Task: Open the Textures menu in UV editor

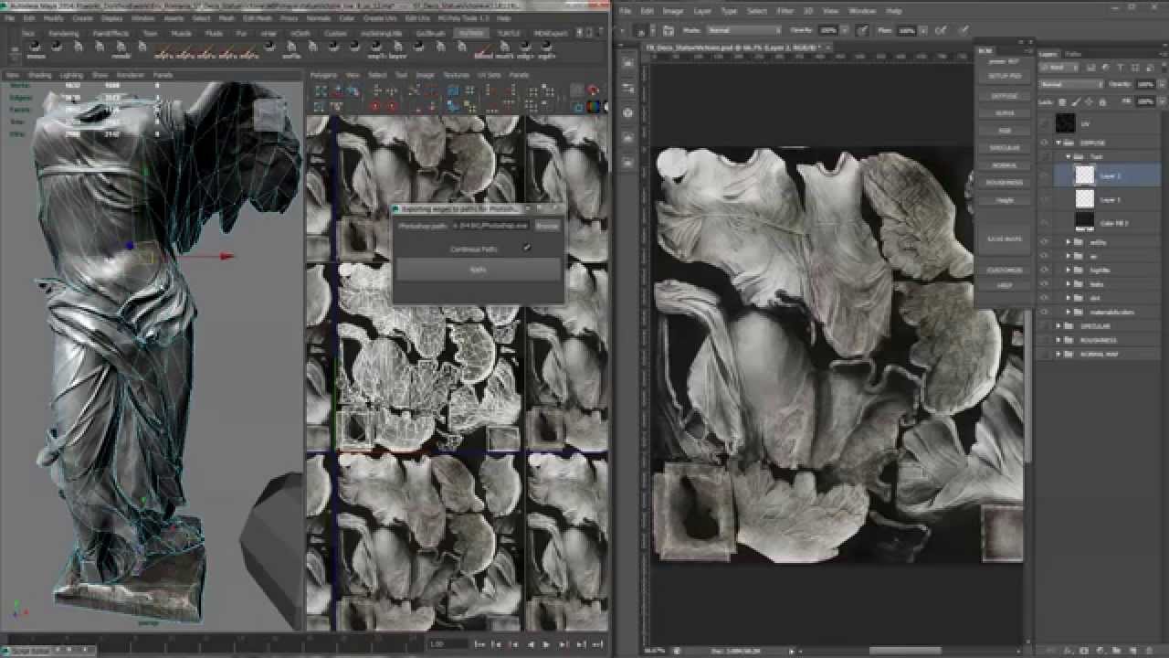Action: pyautogui.click(x=456, y=75)
